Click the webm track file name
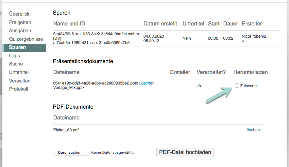 tap(96, 34)
